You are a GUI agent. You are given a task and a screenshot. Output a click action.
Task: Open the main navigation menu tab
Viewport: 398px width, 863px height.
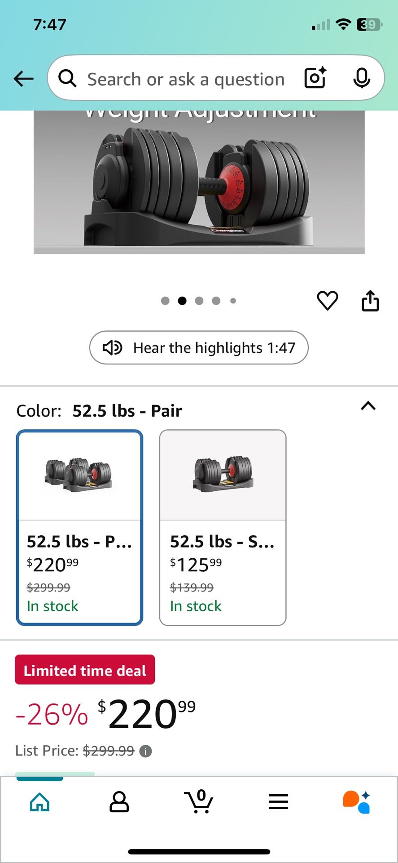(x=278, y=801)
